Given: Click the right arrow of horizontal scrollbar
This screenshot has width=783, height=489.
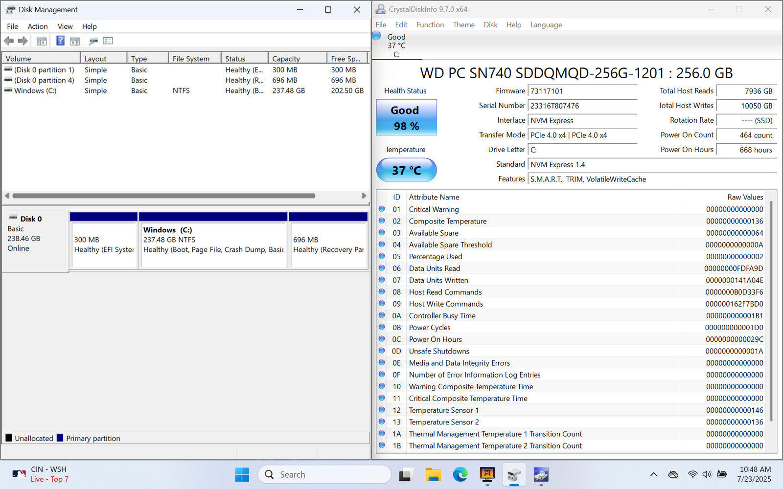Looking at the screenshot, I should click(364, 196).
